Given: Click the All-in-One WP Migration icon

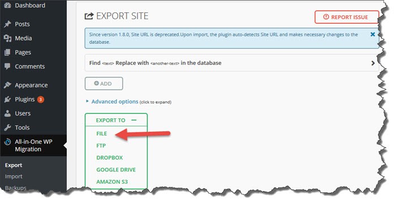Looking at the screenshot, I should (x=7, y=142).
